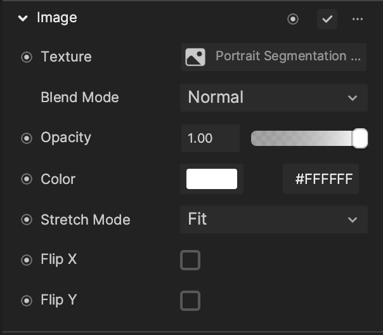Screen dimensions: 383x335
Task: Click the Opacity 1.00 value field
Action: tap(211, 138)
